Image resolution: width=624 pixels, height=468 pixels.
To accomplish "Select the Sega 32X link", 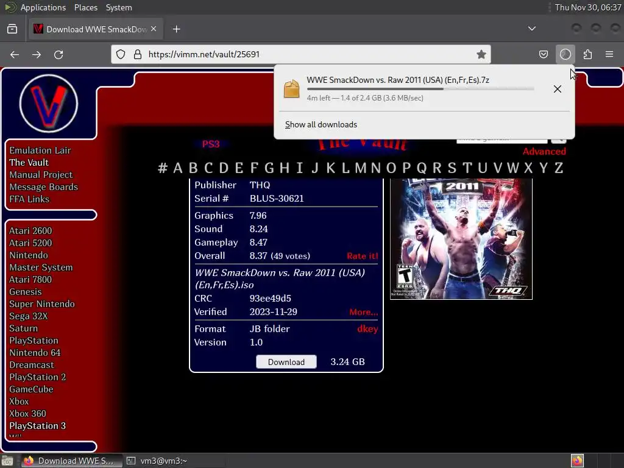I will pos(28,316).
